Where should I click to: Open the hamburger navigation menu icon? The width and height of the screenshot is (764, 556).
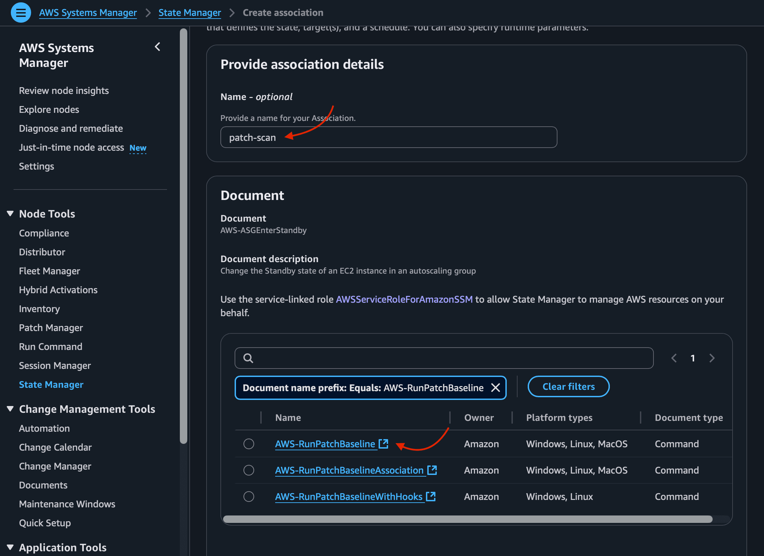21,13
